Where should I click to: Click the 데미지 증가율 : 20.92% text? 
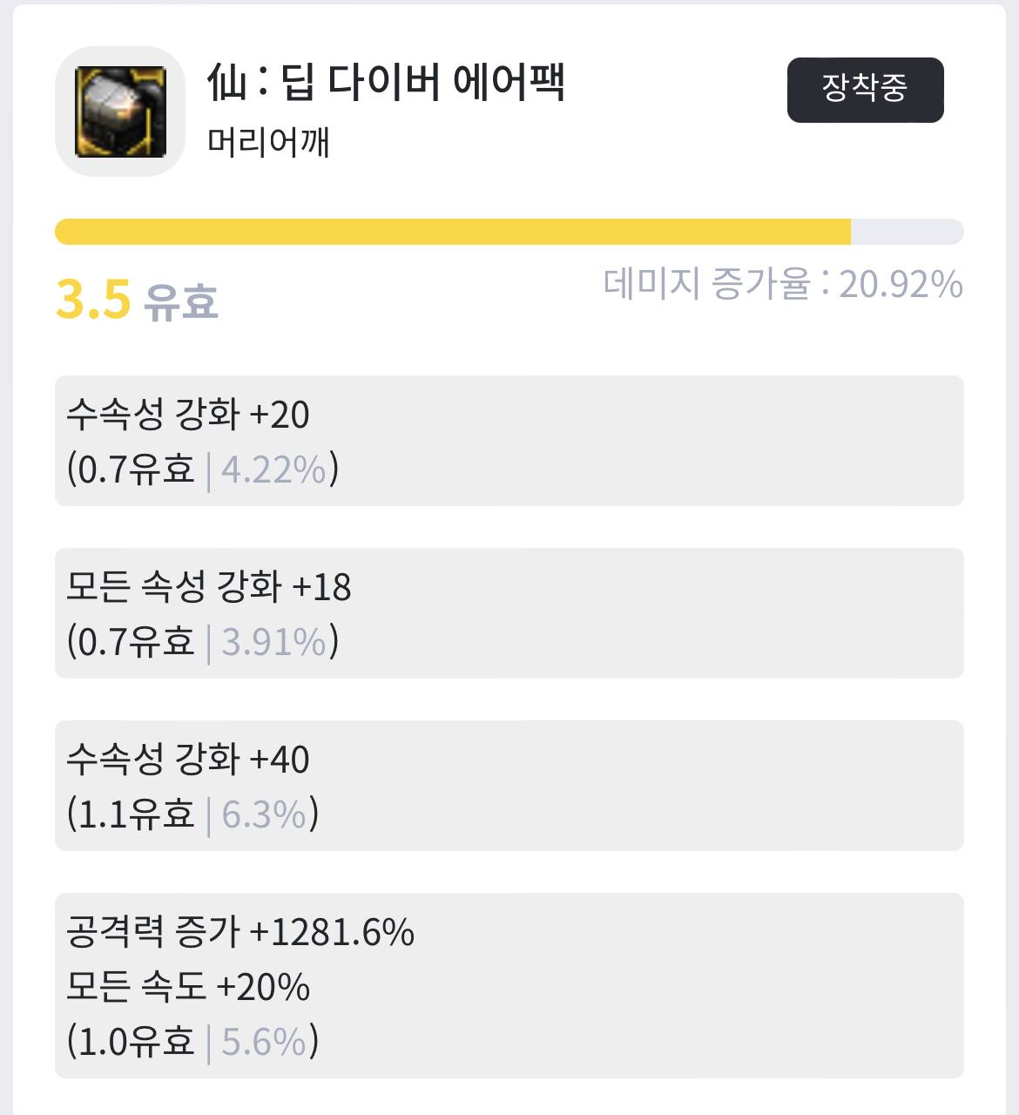click(x=782, y=284)
